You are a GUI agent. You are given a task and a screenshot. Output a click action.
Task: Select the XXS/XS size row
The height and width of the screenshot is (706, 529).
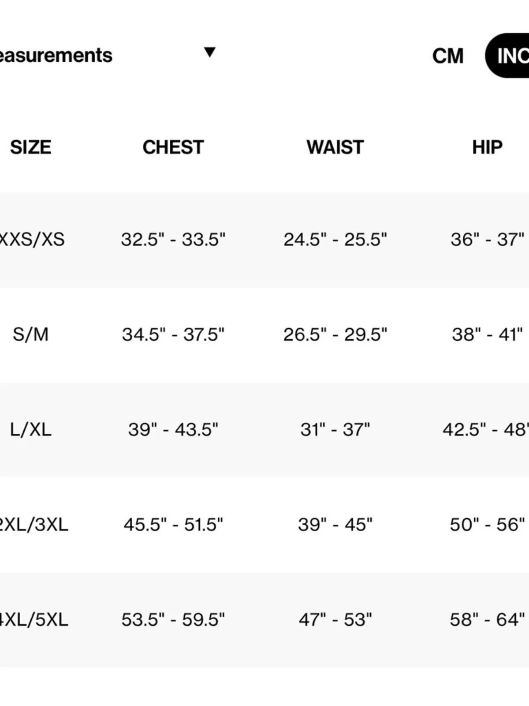click(264, 240)
